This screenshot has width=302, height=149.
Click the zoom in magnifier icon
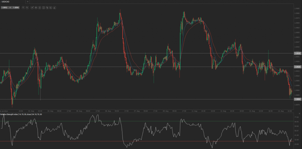coord(27,7)
